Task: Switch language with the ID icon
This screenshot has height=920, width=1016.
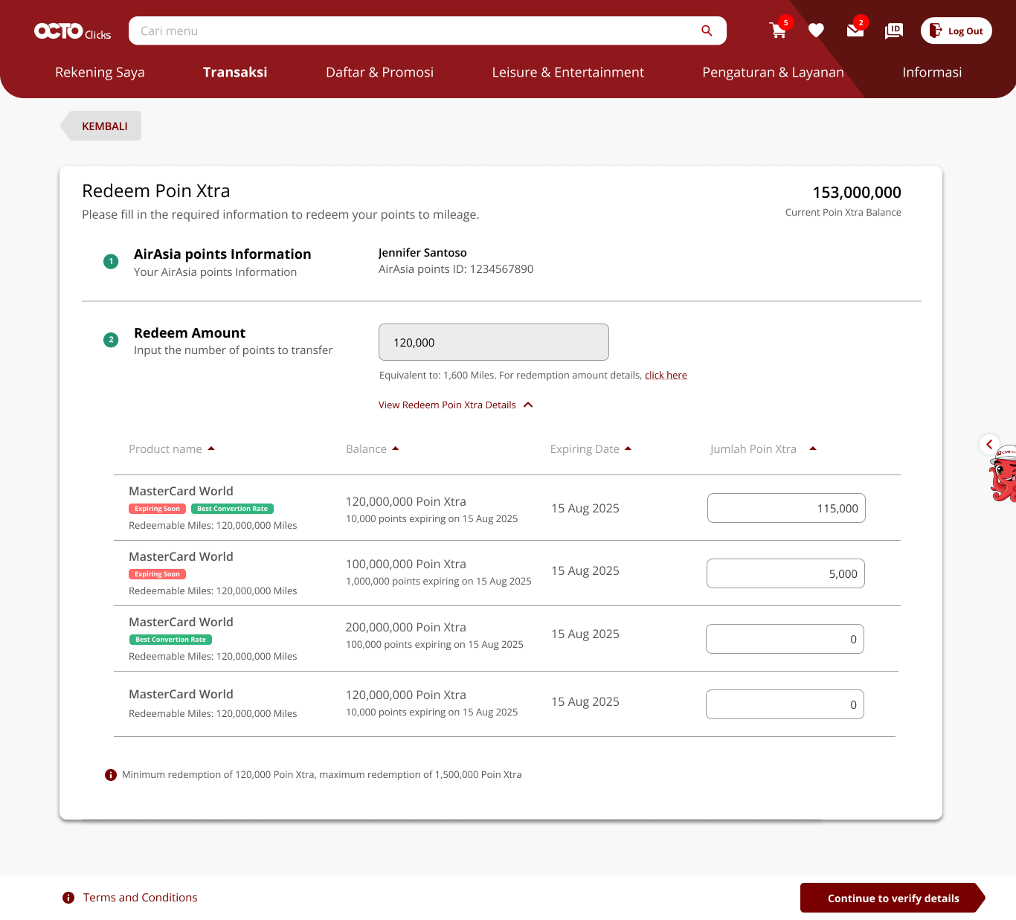Action: [x=893, y=30]
